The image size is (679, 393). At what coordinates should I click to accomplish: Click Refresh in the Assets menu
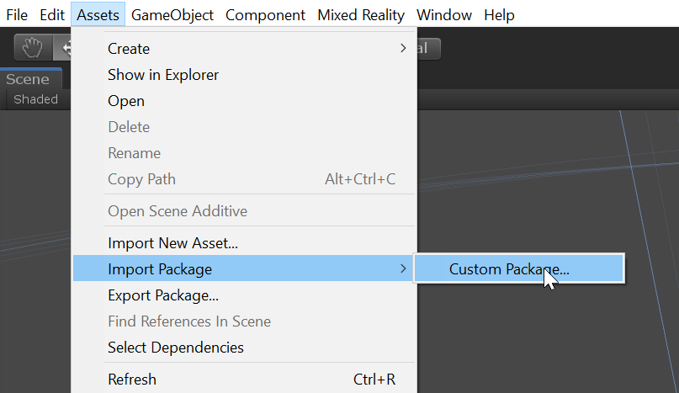tap(132, 380)
